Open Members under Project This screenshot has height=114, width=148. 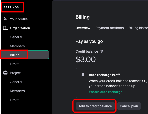pos(17,91)
